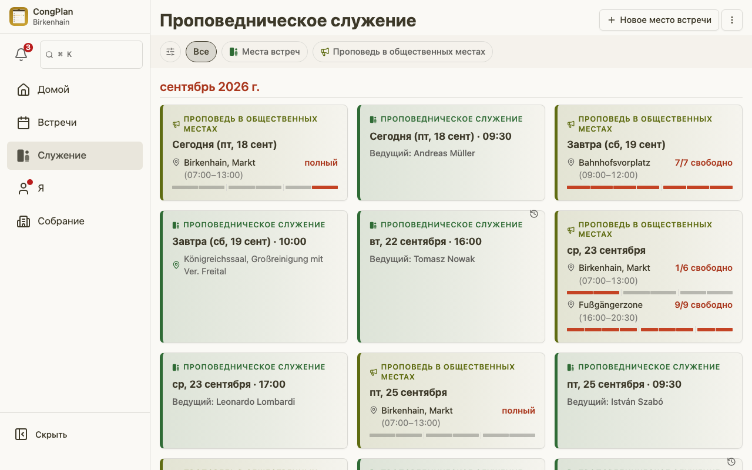
Task: Click the location pin next to Königreichssaal
Action: (x=176, y=265)
